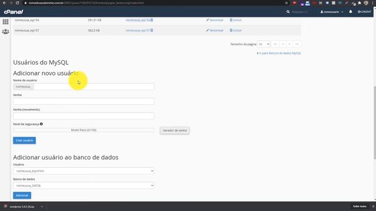Delete the nomeusua_wp157 database with Excluir
This screenshot has width=376, height=211.
(236, 30)
